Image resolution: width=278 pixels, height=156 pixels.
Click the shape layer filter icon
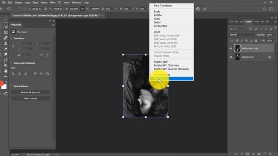[266, 29]
